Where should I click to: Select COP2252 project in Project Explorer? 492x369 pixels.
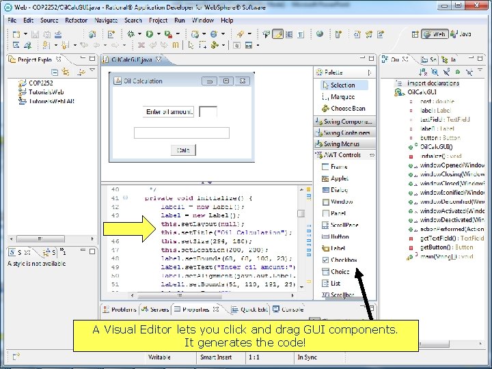[x=36, y=83]
